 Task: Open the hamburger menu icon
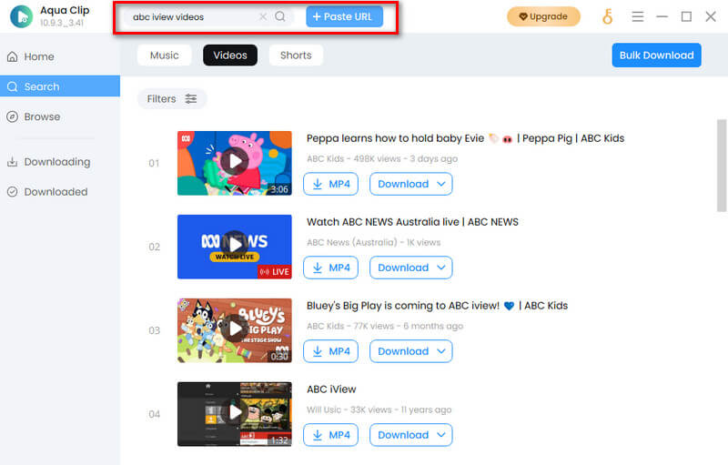click(x=638, y=16)
